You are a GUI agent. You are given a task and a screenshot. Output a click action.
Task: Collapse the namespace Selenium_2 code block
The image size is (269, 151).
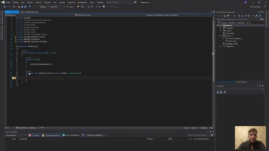click(x=17, y=46)
